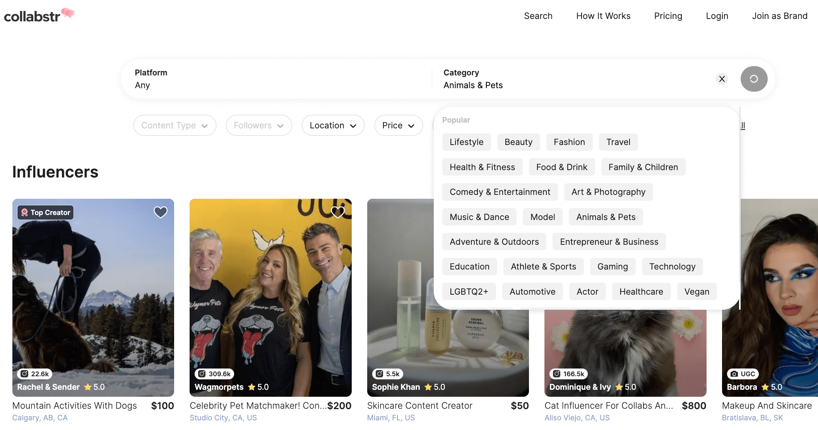Expand the Followers filter dropdown
Screen dimensions: 818x430
258,125
